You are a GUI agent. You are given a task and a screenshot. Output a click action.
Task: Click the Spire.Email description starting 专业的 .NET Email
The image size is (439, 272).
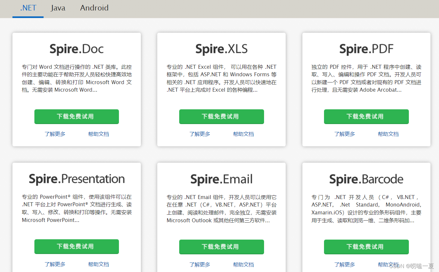point(221,209)
